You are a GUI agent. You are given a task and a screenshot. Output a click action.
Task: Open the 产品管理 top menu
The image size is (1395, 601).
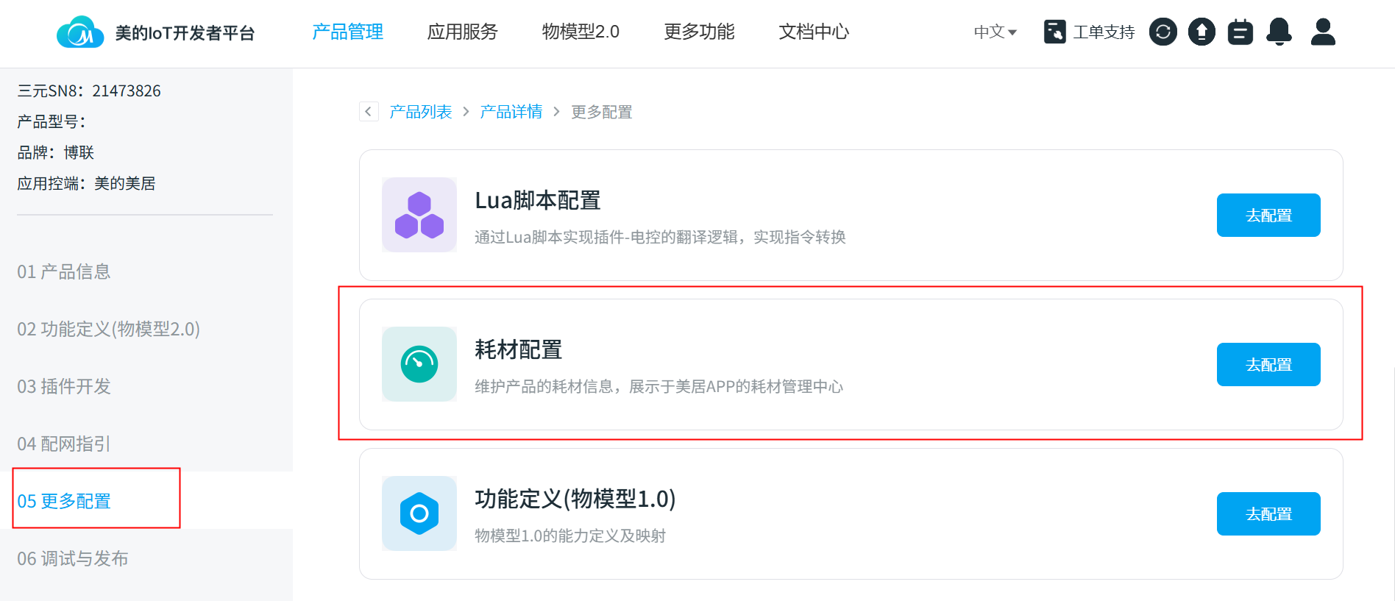(347, 32)
